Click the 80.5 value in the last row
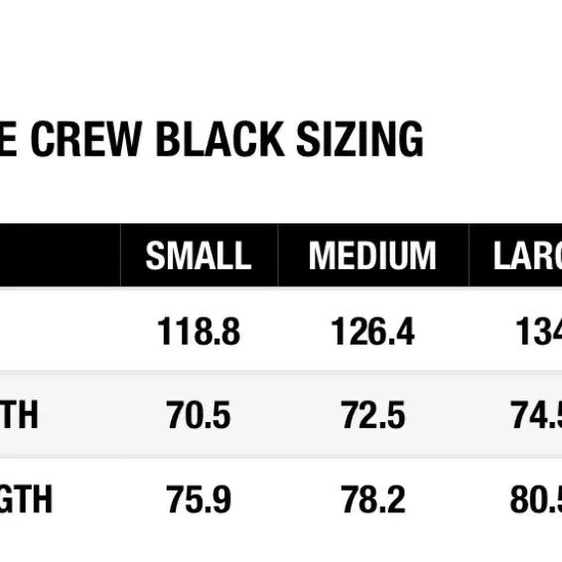This screenshot has width=562, height=562. pyautogui.click(x=536, y=498)
